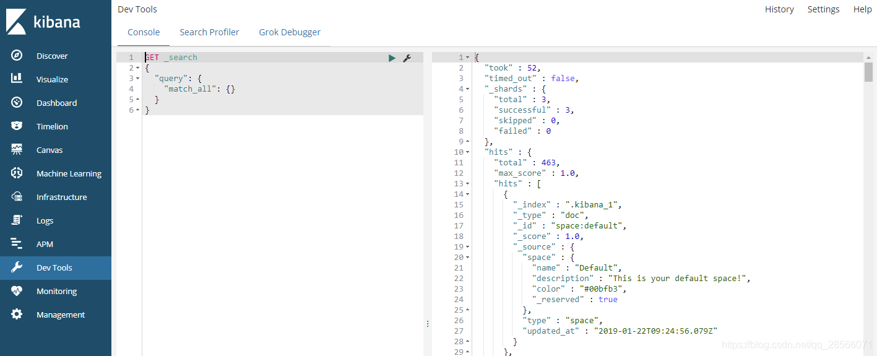Collapse _source fold at response line 19
Viewport: 877px width, 356px height.
tap(467, 247)
